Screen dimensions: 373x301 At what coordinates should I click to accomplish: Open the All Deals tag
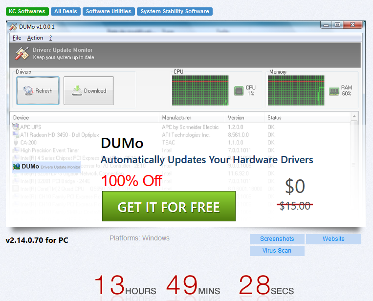click(x=66, y=11)
